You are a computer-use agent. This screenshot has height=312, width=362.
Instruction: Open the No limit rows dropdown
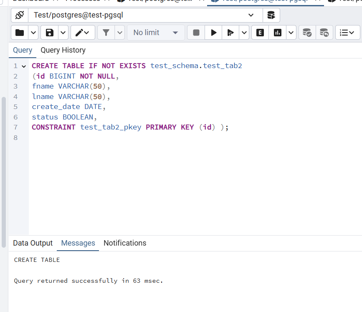156,33
